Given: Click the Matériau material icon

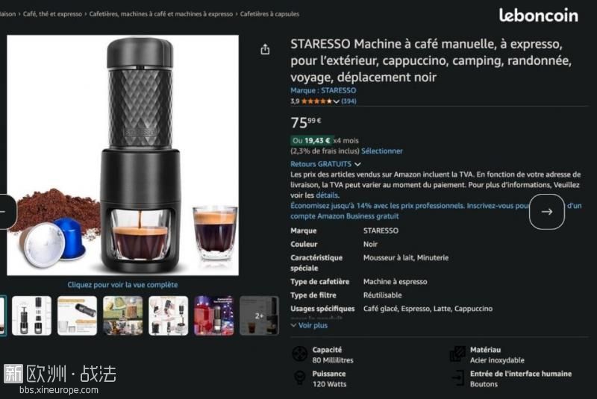Looking at the screenshot, I should click(x=457, y=354).
